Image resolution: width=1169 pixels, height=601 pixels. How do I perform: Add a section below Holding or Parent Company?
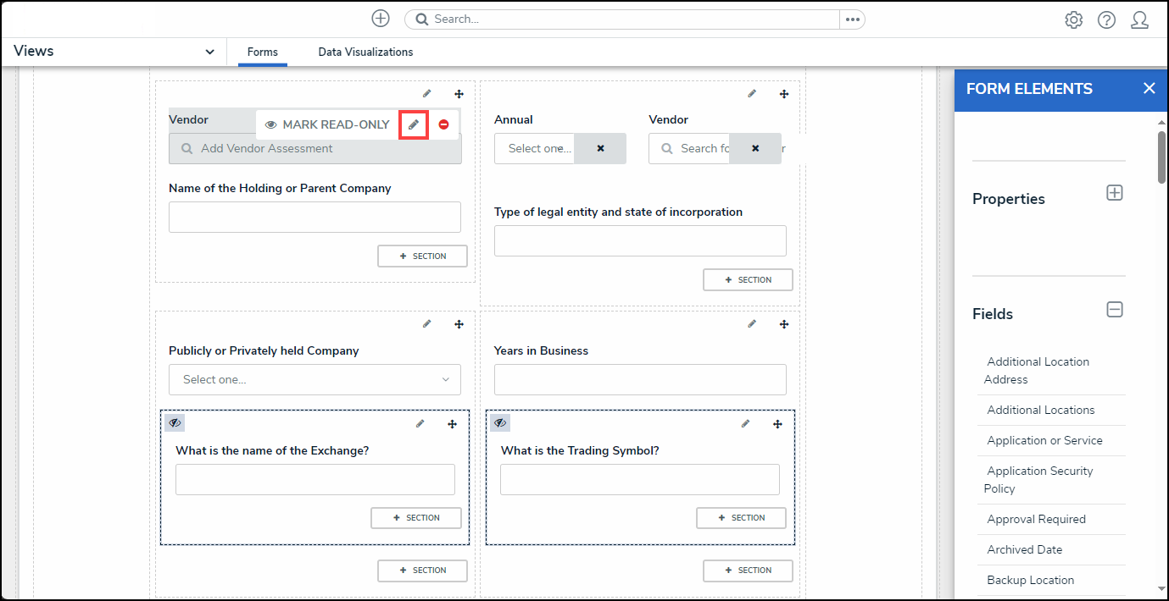422,256
